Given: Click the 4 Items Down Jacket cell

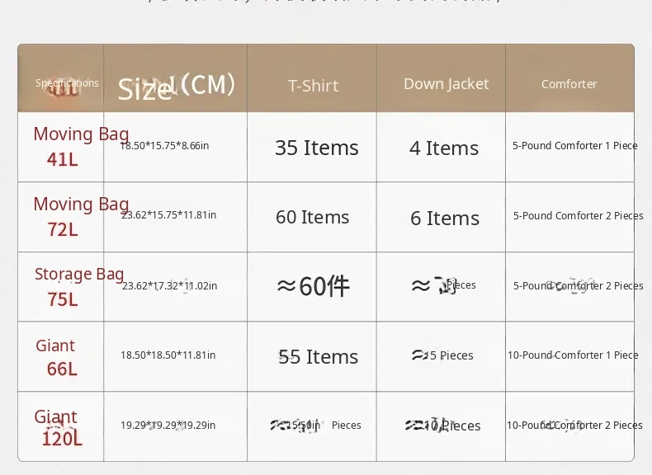Looking at the screenshot, I should coord(444,148).
